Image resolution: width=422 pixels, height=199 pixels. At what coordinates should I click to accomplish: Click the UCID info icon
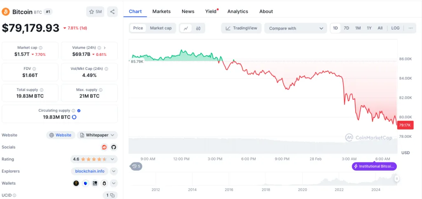click(x=14, y=195)
